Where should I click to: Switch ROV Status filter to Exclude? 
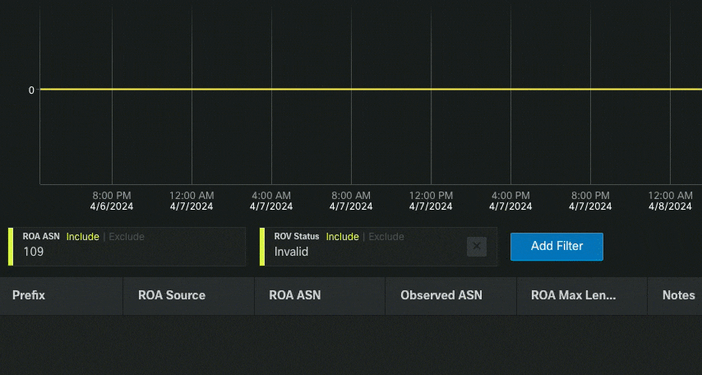(x=386, y=237)
